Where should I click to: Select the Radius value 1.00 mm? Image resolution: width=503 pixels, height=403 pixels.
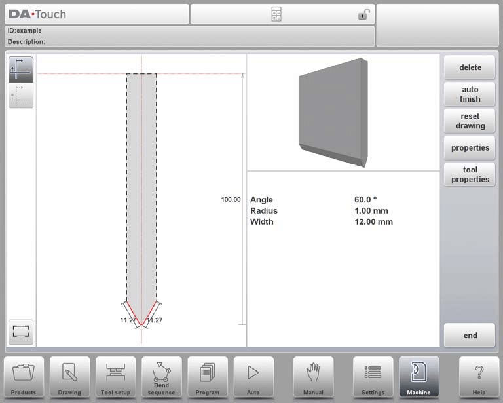click(x=371, y=211)
